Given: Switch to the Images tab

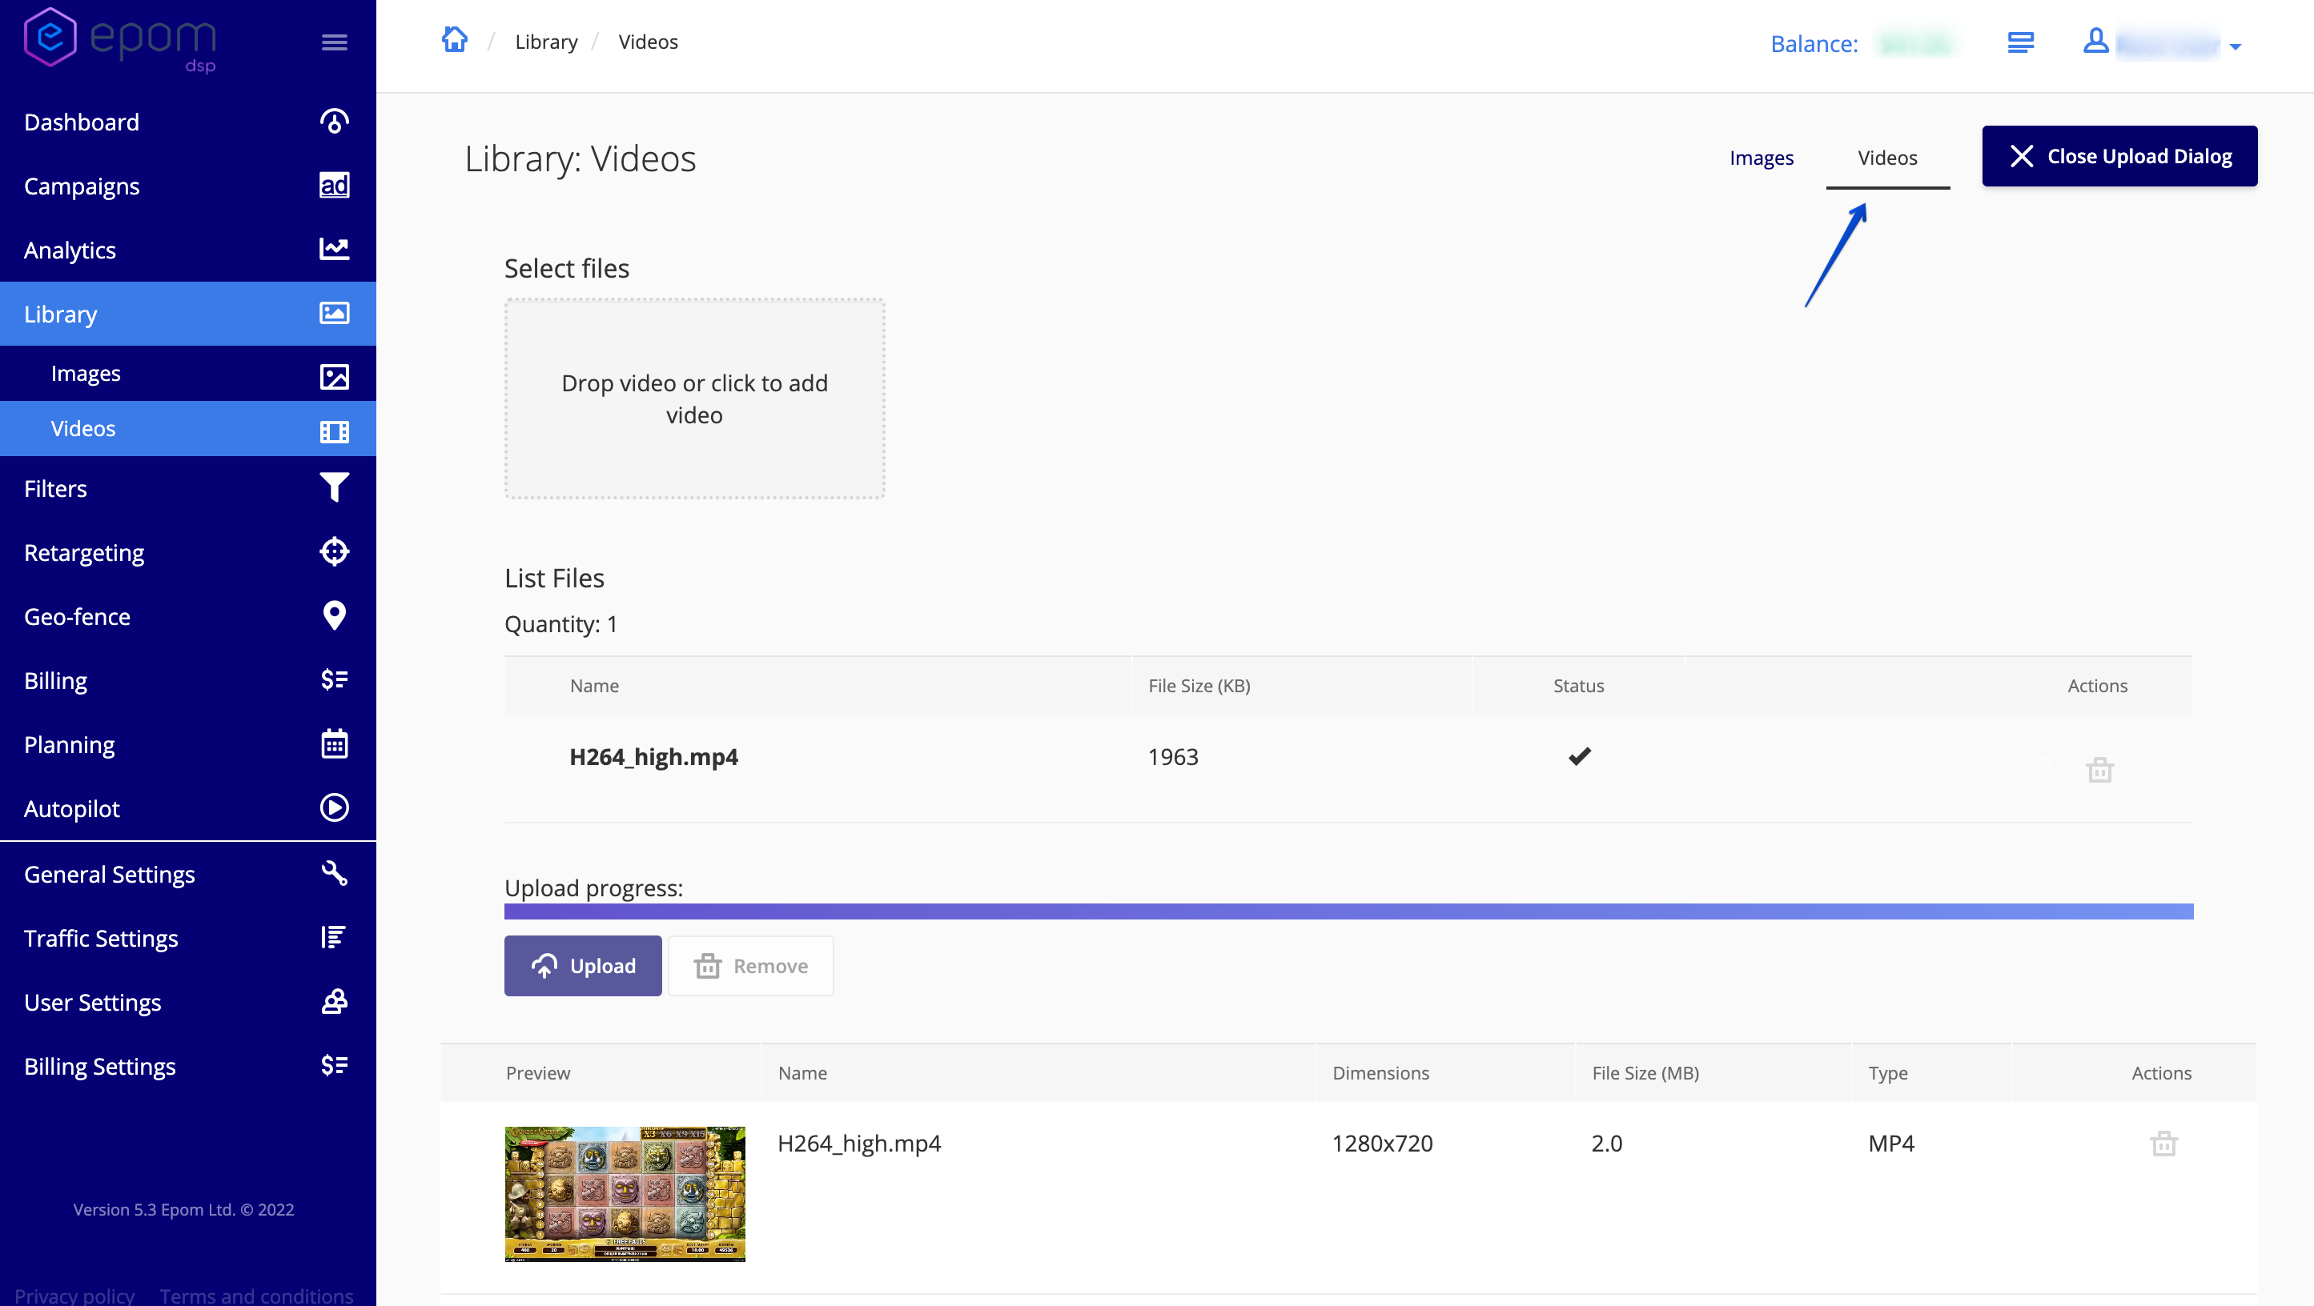Looking at the screenshot, I should (x=1761, y=158).
